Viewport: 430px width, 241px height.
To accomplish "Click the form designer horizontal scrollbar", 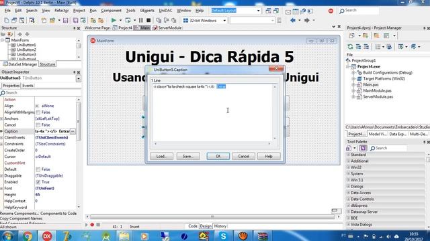I will pos(212,217).
